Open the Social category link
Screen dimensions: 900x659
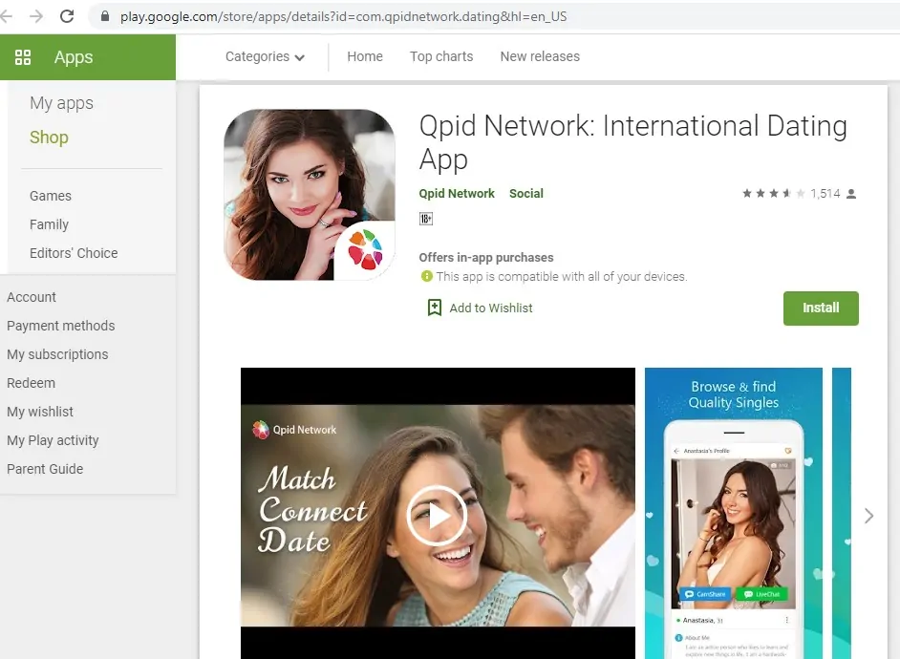tap(525, 193)
